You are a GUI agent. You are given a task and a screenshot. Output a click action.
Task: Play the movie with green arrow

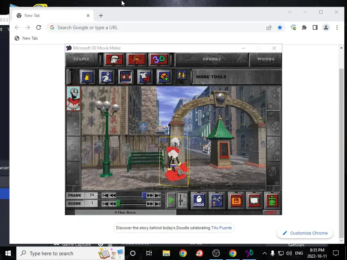[171, 200]
